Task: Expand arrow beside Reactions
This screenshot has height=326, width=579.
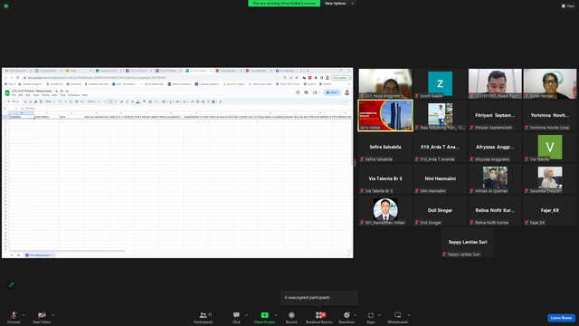Action: click(356, 315)
